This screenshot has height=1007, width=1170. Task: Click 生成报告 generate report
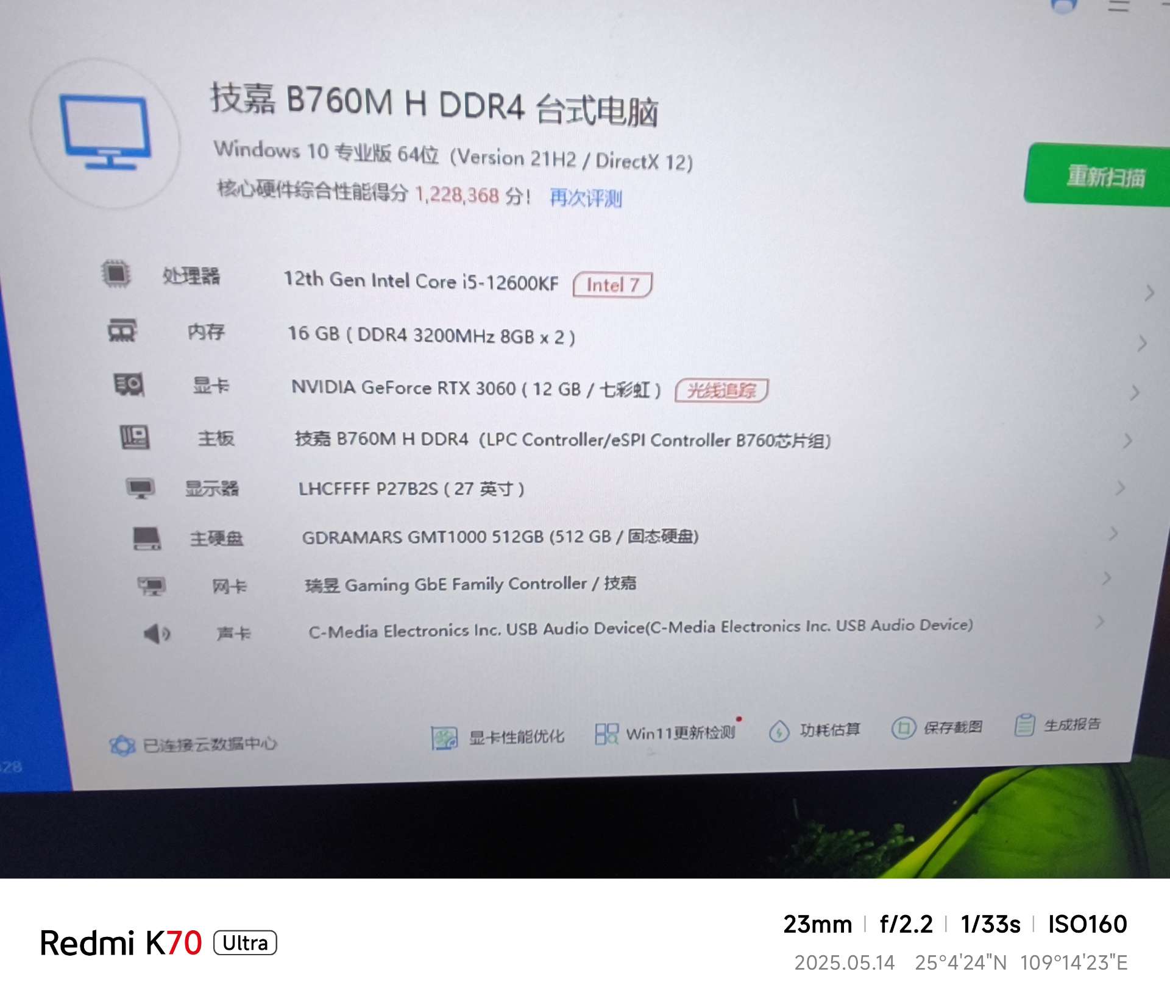point(1058,724)
